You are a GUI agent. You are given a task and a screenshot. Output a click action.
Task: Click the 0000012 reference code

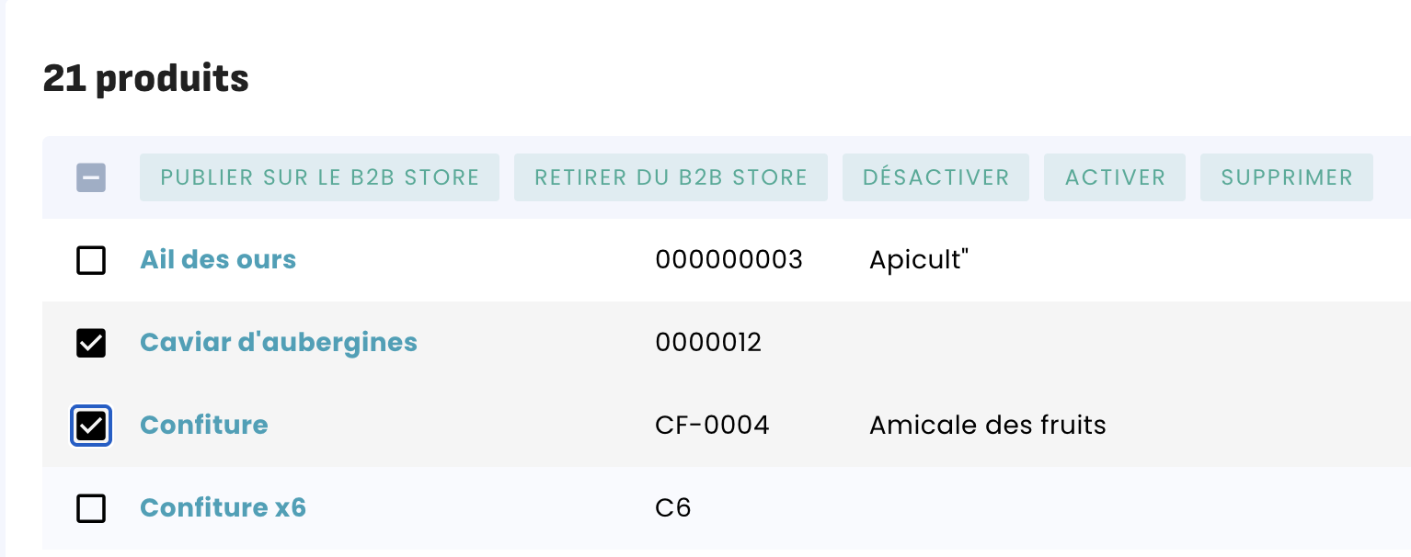(x=708, y=343)
